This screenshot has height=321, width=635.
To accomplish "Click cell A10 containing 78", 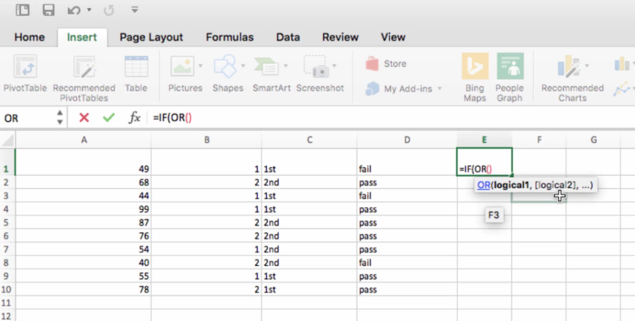I will point(84,289).
